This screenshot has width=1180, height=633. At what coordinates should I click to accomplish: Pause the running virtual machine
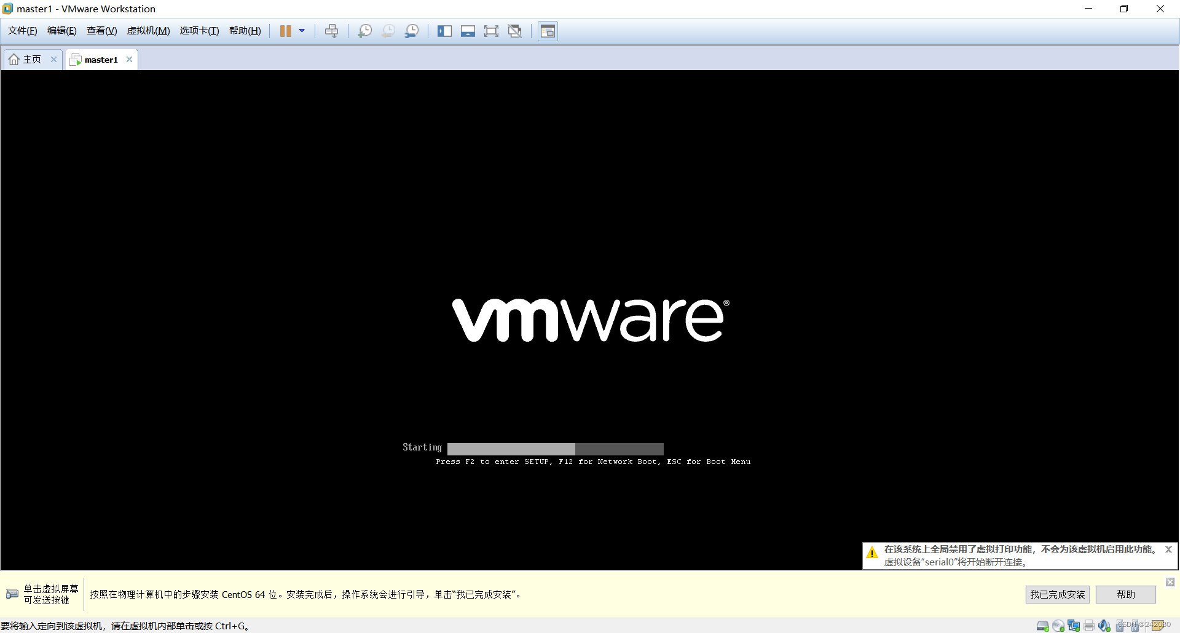point(286,31)
